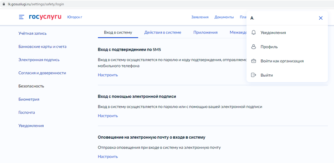The width and height of the screenshot is (334, 163).
Task: Click Настроить under email login notification
Action: [x=108, y=156]
